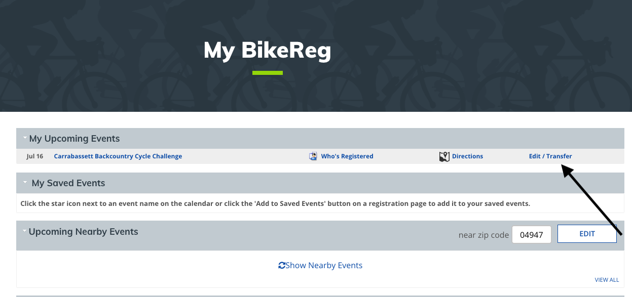Click the Upcoming Nearby Events header title
The image size is (632, 297).
[84, 232]
